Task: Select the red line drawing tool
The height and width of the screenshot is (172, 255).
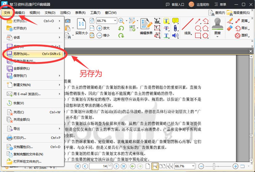Action: [187, 24]
